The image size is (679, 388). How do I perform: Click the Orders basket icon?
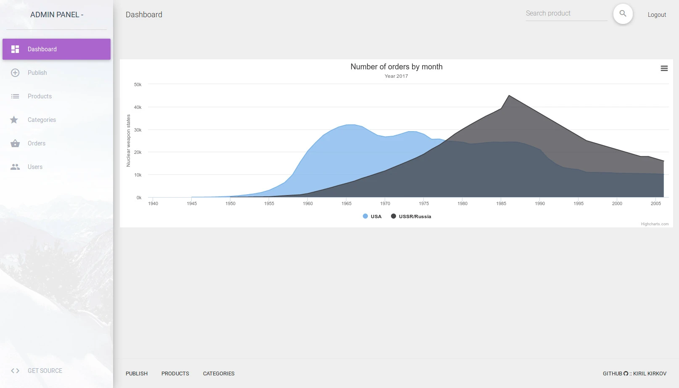tap(15, 143)
